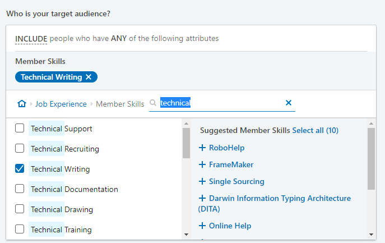Add RoboHelp with its plus icon
The width and height of the screenshot is (385, 243).
point(202,148)
